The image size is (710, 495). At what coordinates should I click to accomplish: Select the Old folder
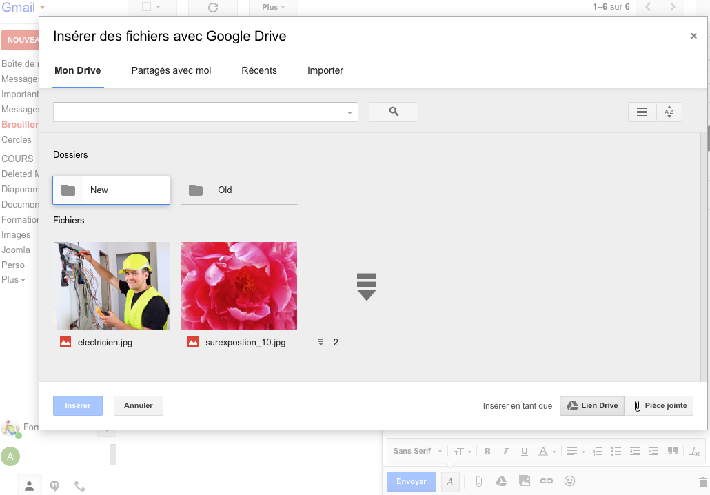[239, 190]
